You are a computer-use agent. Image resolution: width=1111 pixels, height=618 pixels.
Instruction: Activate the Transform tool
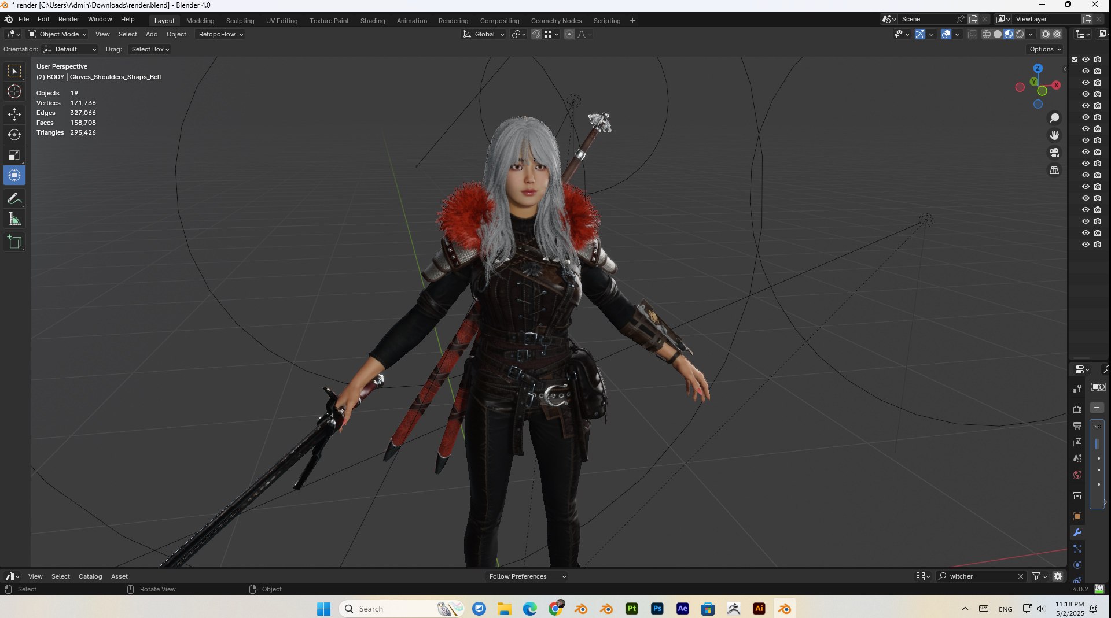click(x=14, y=175)
